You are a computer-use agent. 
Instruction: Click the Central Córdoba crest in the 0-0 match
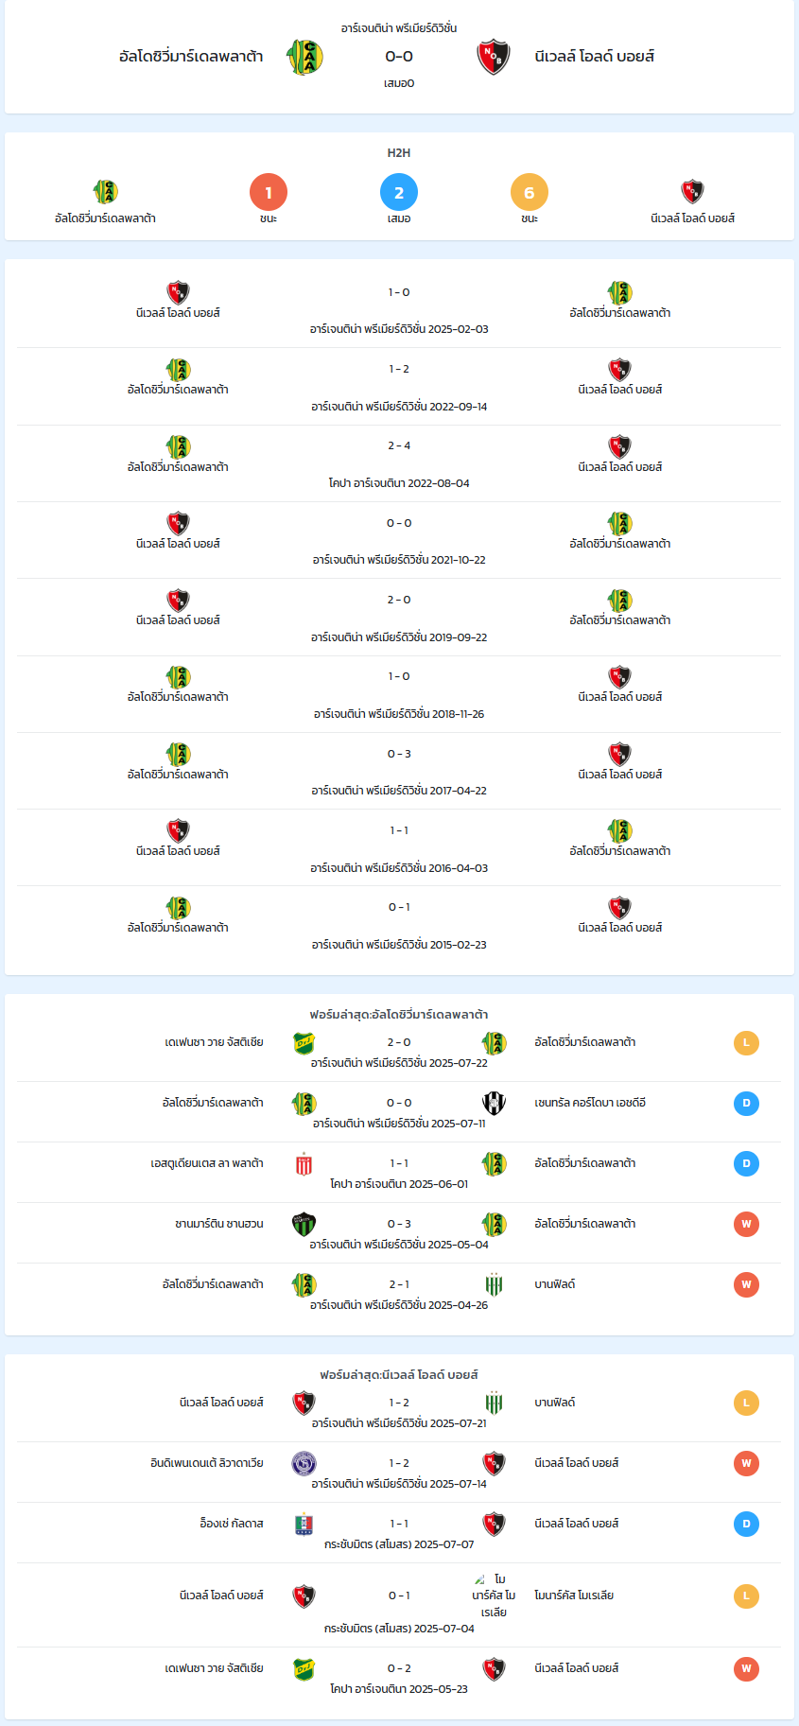tap(494, 1104)
